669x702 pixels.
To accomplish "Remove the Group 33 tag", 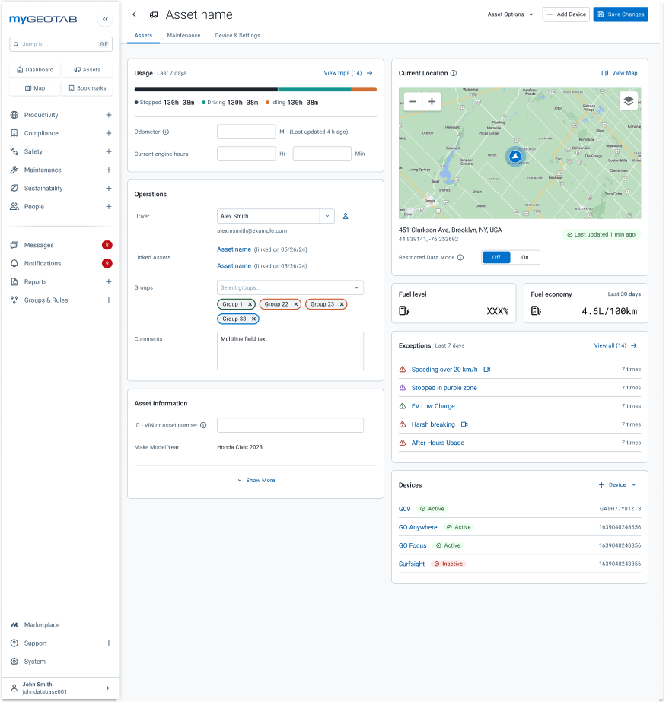I will 253,319.
